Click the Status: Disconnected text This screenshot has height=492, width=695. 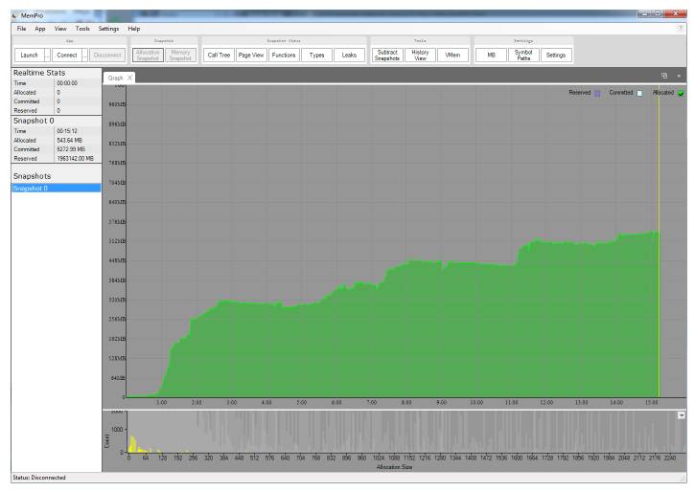[39, 478]
